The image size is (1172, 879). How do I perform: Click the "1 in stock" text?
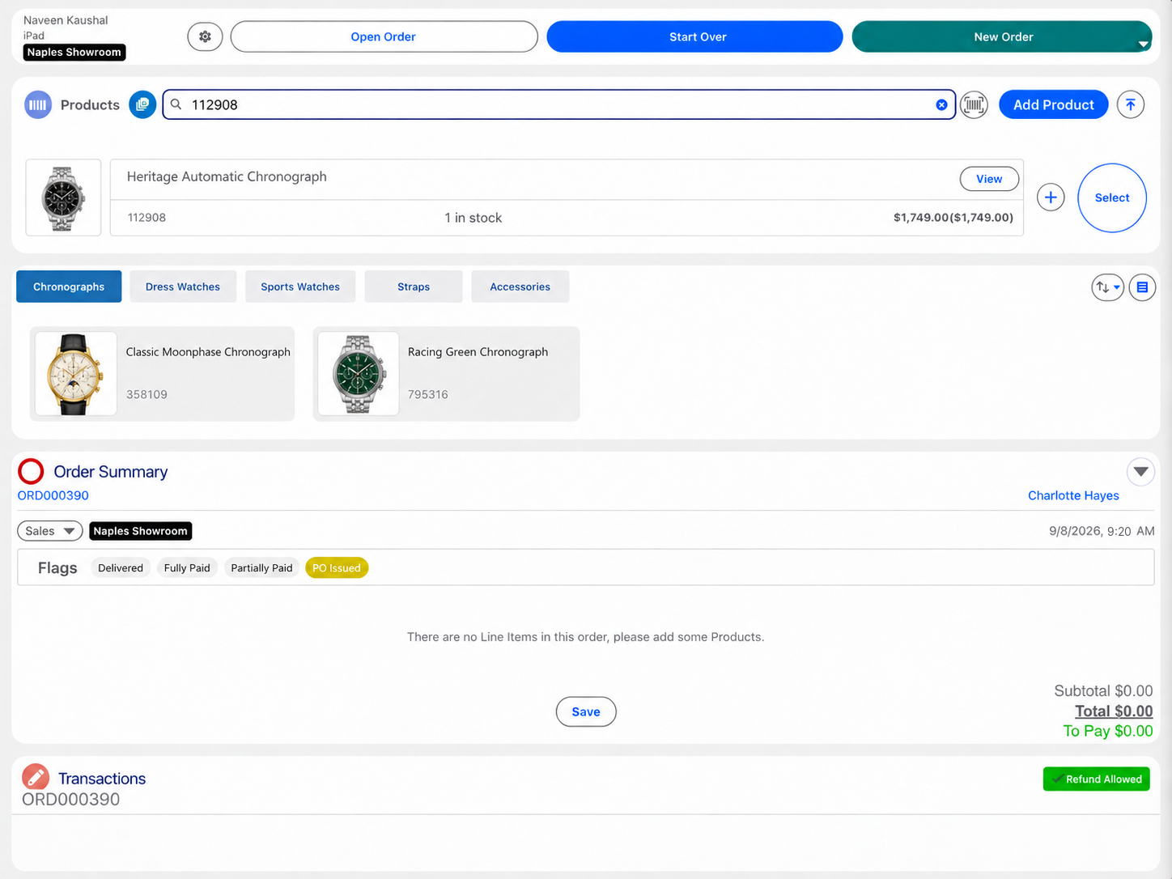473,218
